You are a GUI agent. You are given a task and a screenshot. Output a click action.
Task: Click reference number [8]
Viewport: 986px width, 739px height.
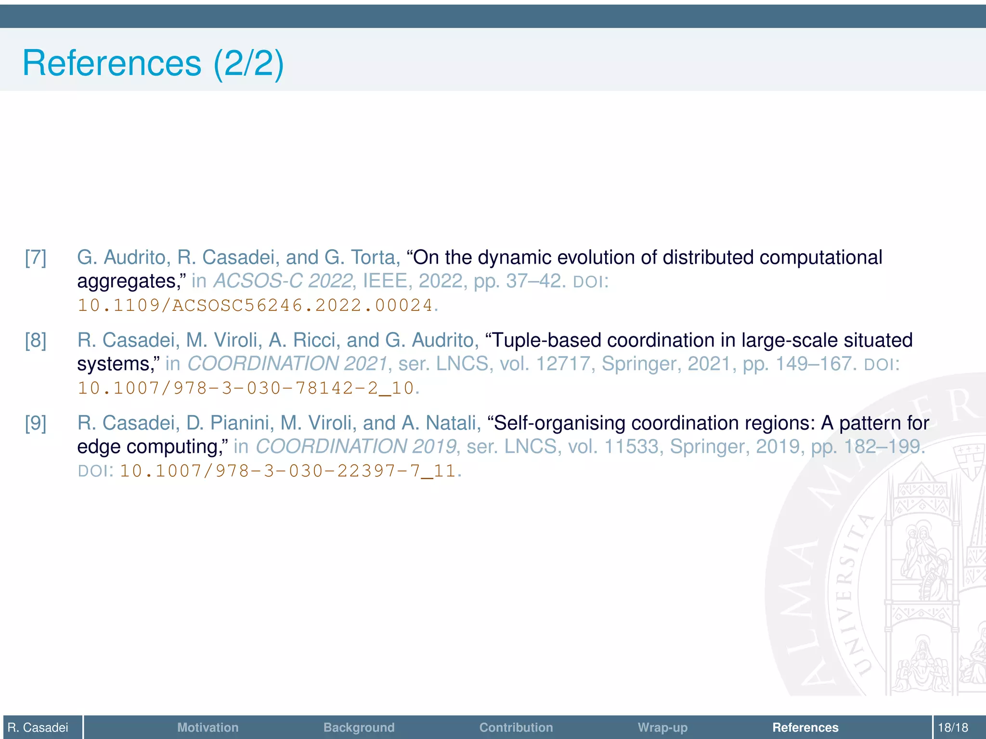(x=36, y=340)
